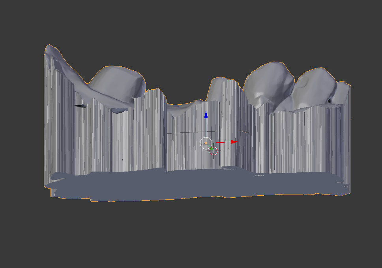
Task: Click the rounded bump second from left on mesh
Action: (x=118, y=81)
